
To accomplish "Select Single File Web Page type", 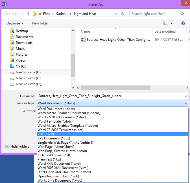I will pos(112,143).
